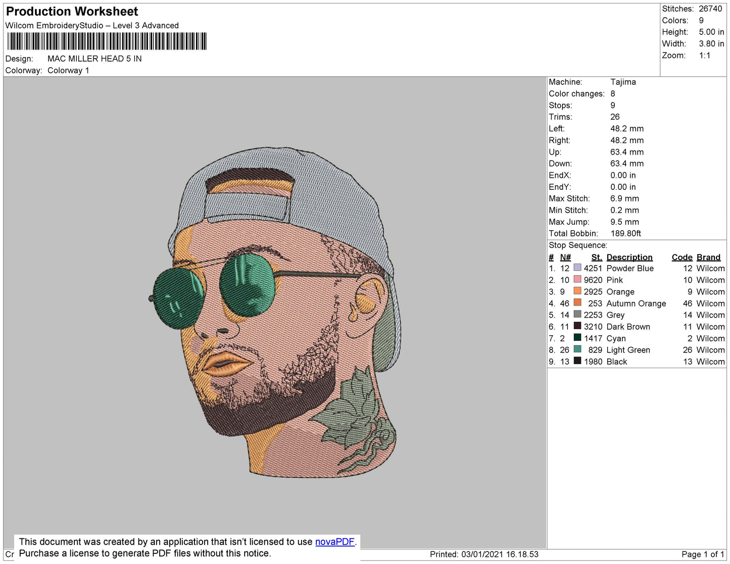Click the Height value '5.00 in'
The width and height of the screenshot is (730, 564).
click(711, 32)
